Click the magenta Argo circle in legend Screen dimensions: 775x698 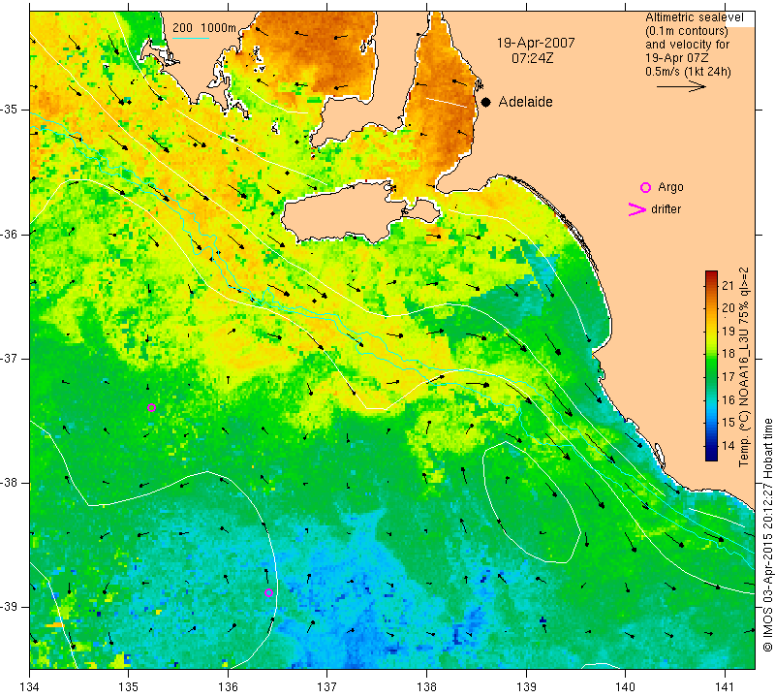click(645, 187)
